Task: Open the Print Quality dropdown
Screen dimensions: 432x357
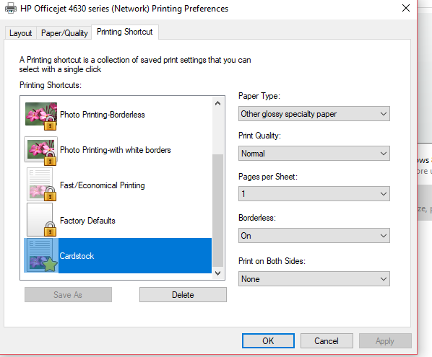Action: point(314,153)
